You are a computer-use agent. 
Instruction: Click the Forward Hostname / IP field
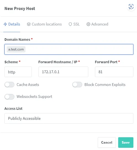[63, 72]
